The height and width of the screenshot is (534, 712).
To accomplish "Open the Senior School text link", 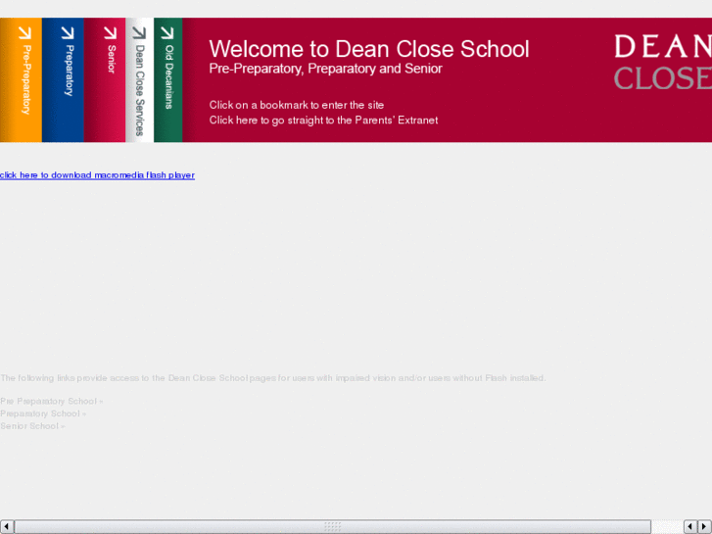I will (32, 426).
